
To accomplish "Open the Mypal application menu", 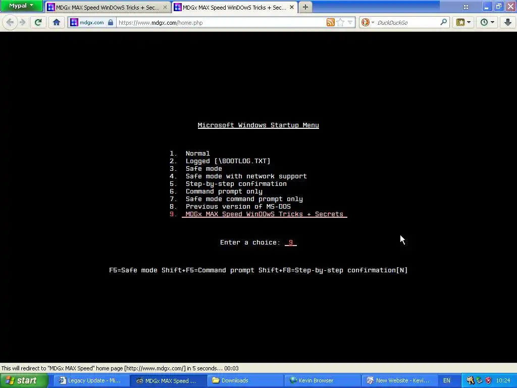I will pos(21,6).
